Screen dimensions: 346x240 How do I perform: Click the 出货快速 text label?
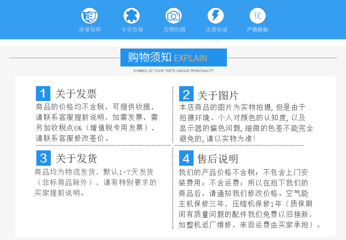tap(216, 30)
